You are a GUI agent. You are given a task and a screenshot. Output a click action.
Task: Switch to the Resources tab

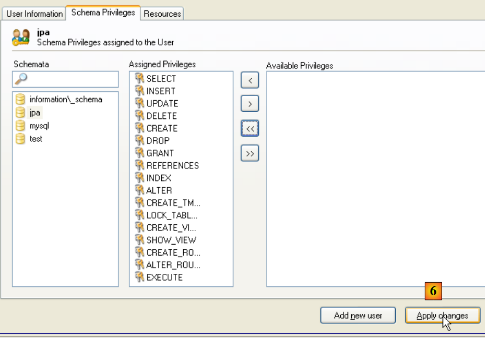click(x=162, y=14)
